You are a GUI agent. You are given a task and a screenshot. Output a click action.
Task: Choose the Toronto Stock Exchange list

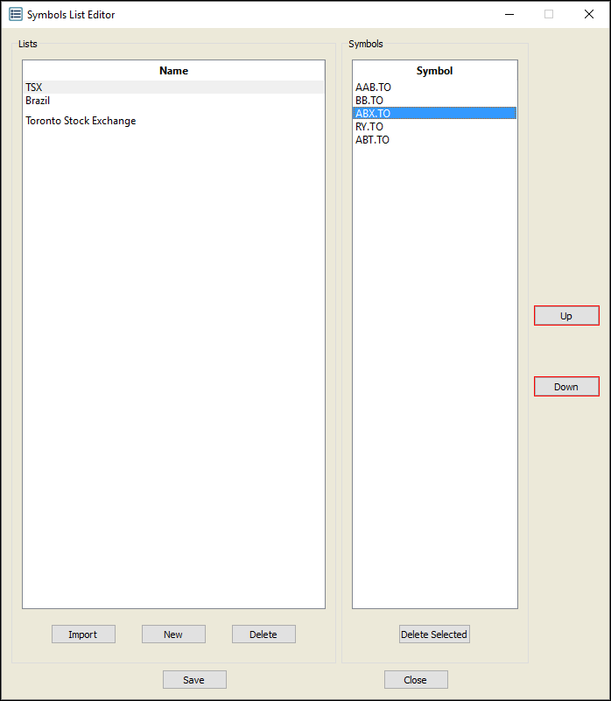point(81,121)
